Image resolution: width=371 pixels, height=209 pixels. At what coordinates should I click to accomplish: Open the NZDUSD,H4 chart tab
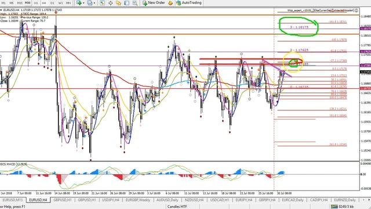(194, 200)
